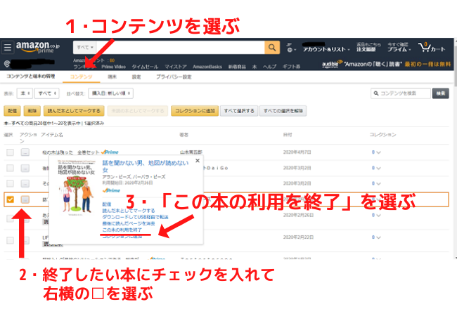Screen dimensions: 457x316
Task: Open AmazonBasics in the nav bar
Action: click(x=207, y=67)
